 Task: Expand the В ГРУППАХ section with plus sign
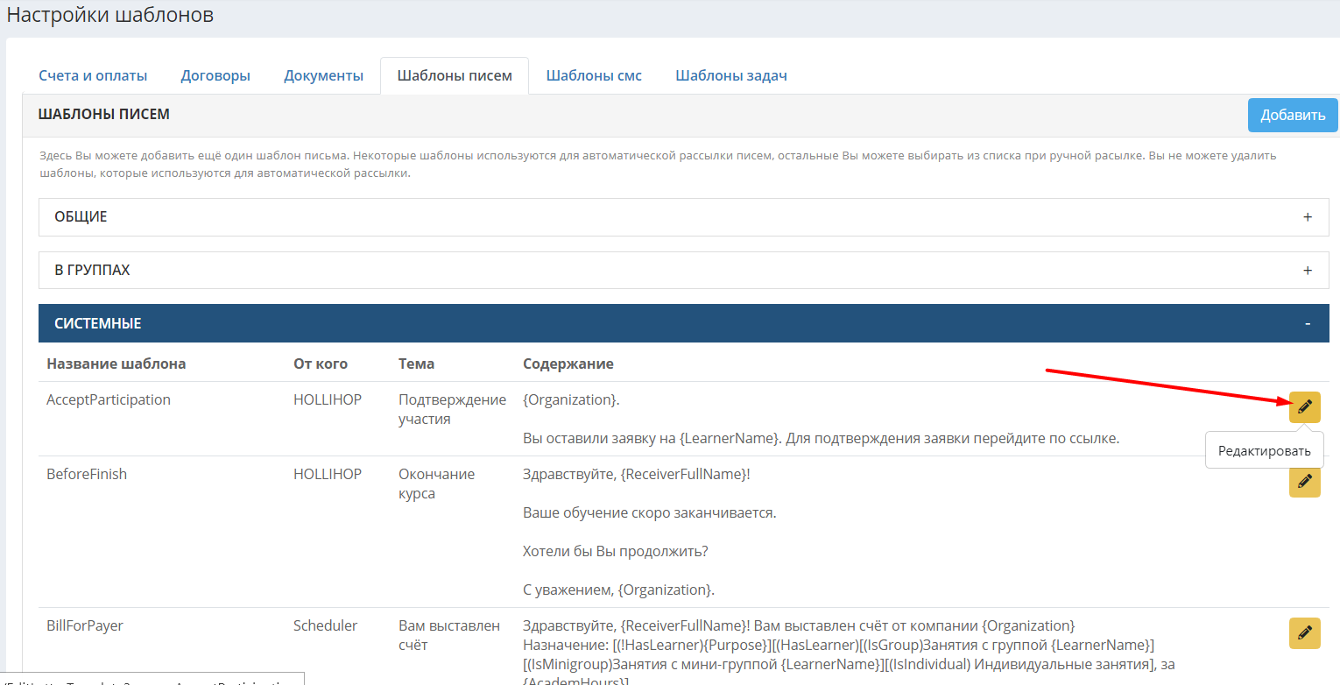coord(1308,271)
